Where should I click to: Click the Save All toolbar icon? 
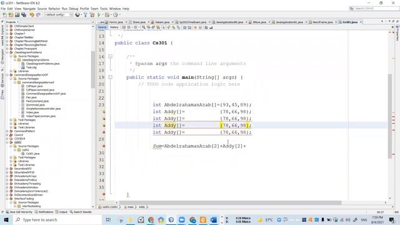click(24, 15)
